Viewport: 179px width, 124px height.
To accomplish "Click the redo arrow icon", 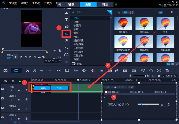I will 50,71.
